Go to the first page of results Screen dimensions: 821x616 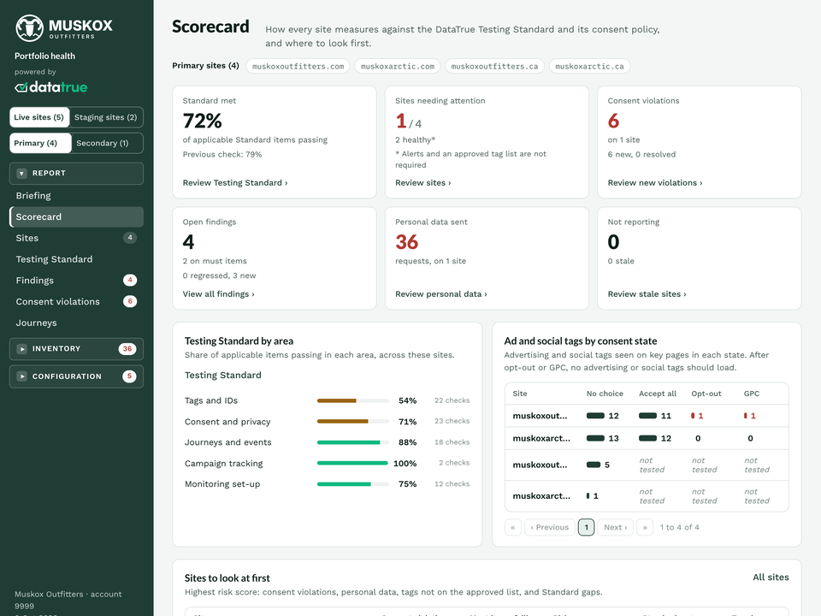512,528
